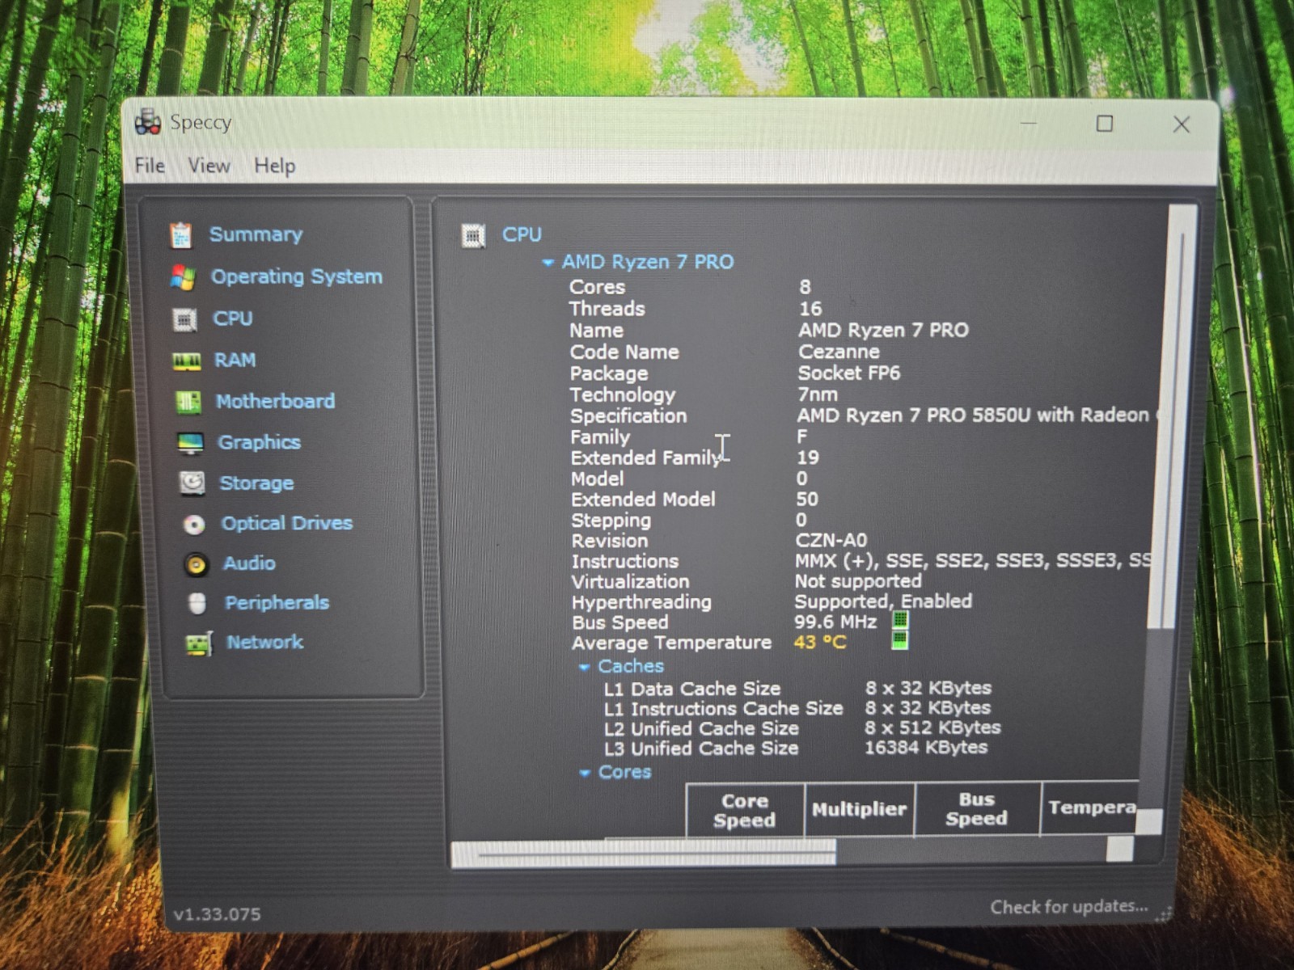Click the Threads row label
The width and height of the screenshot is (1294, 970).
[607, 309]
